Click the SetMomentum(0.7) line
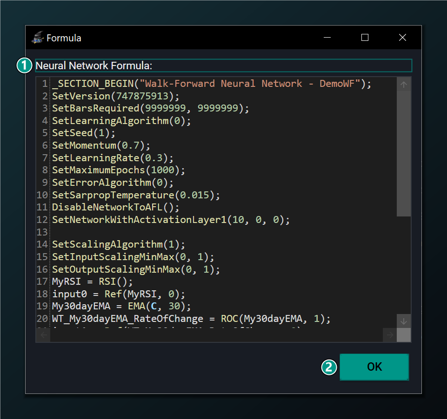Screen dimensions: 447x419 click(x=101, y=146)
